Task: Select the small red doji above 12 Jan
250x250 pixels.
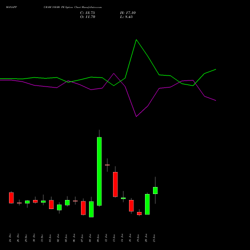Action: [x=107, y=165]
